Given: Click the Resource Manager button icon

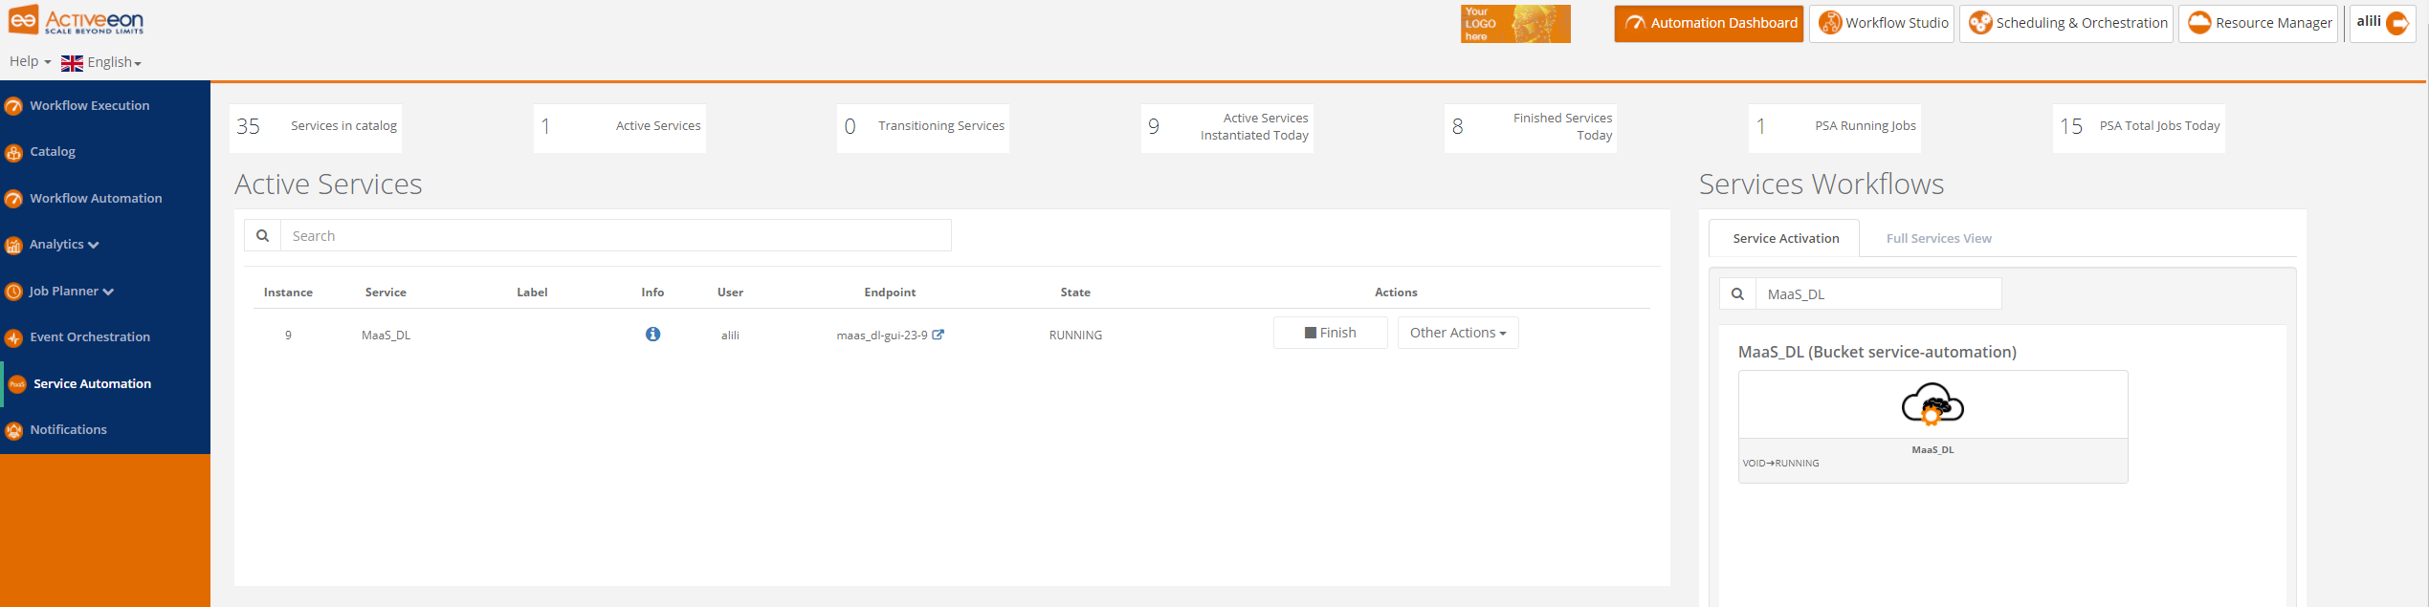Looking at the screenshot, I should 2199,23.
